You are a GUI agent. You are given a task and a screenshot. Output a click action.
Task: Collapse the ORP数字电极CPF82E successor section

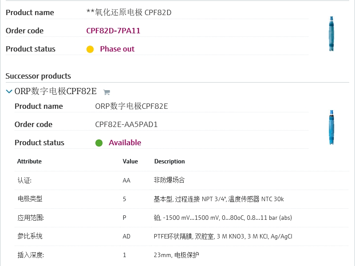point(9,91)
